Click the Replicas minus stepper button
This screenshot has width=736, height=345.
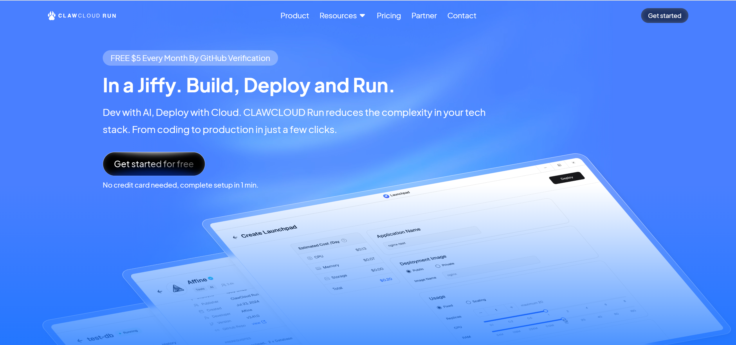(x=481, y=312)
